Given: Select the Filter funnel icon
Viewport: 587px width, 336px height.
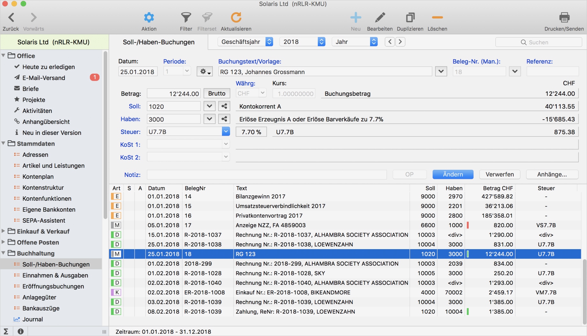Looking at the screenshot, I should pyautogui.click(x=186, y=18).
